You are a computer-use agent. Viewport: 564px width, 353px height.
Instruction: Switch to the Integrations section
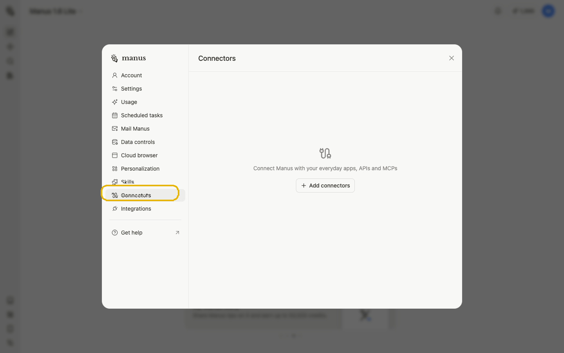tap(136, 208)
